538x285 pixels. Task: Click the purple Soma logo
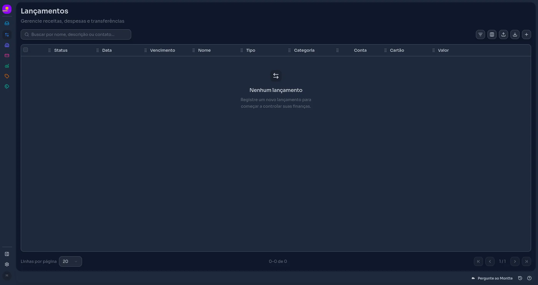[7, 9]
